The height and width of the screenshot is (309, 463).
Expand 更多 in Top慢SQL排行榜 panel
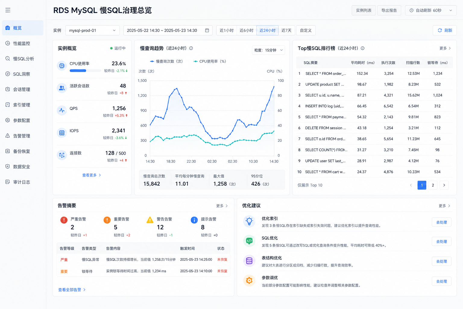(x=445, y=48)
